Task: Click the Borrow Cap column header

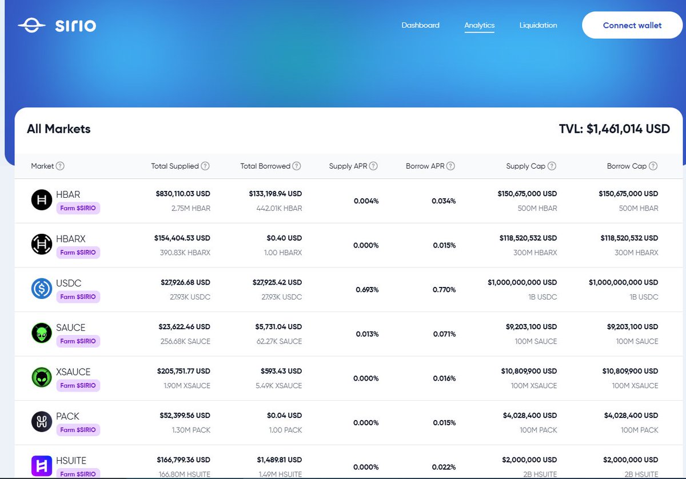Action: (627, 166)
